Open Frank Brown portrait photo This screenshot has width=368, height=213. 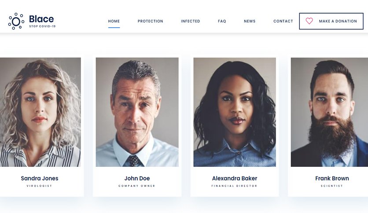329,112
